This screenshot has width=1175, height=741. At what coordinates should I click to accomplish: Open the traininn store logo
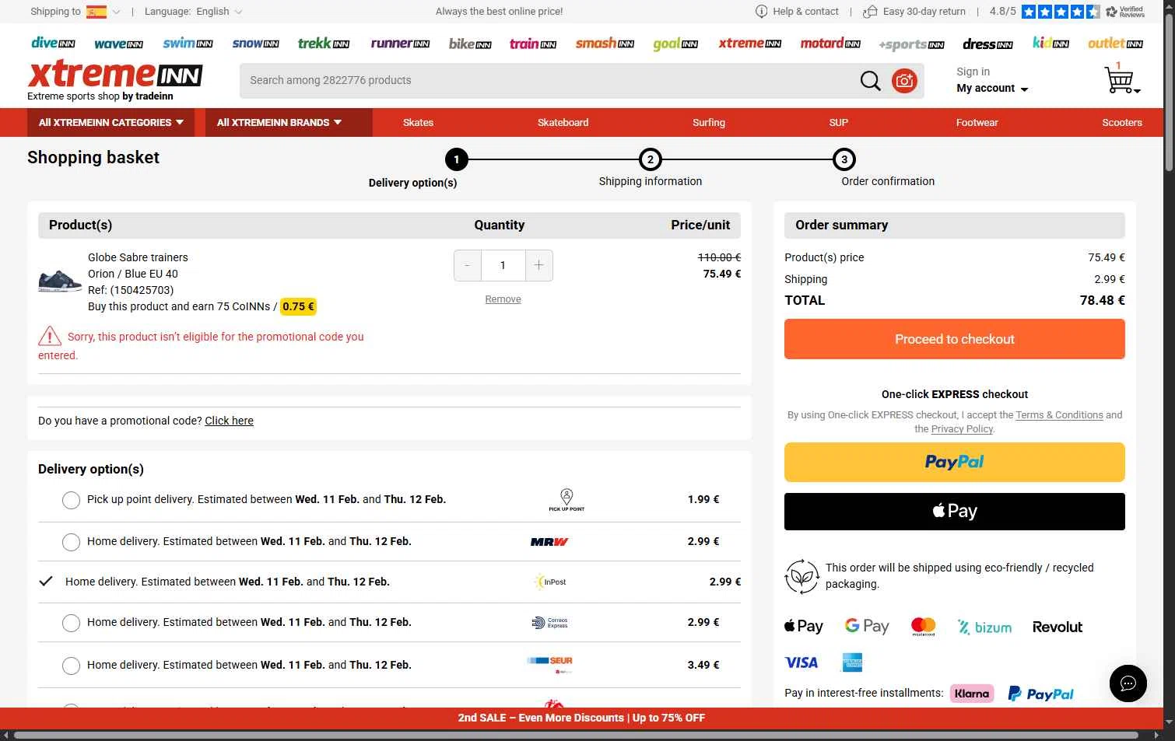point(533,44)
